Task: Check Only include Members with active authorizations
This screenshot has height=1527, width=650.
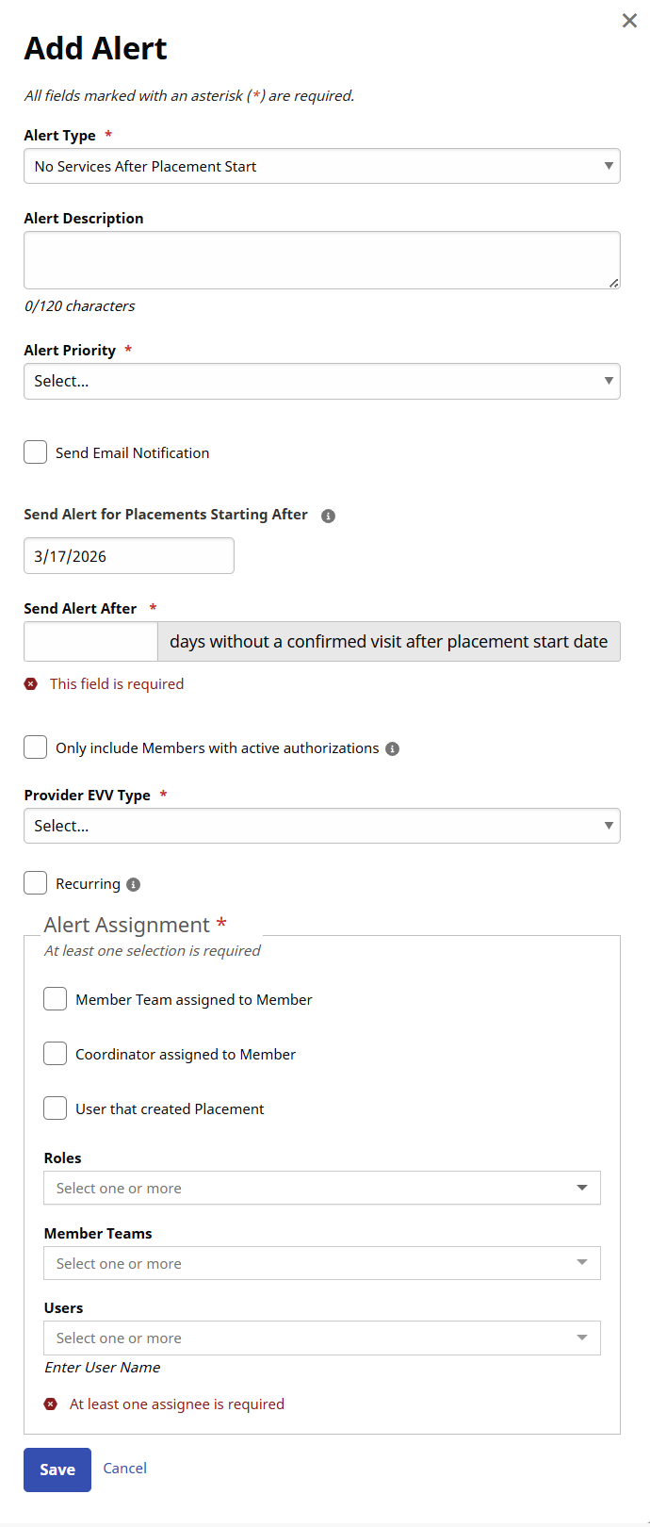Action: [35, 747]
